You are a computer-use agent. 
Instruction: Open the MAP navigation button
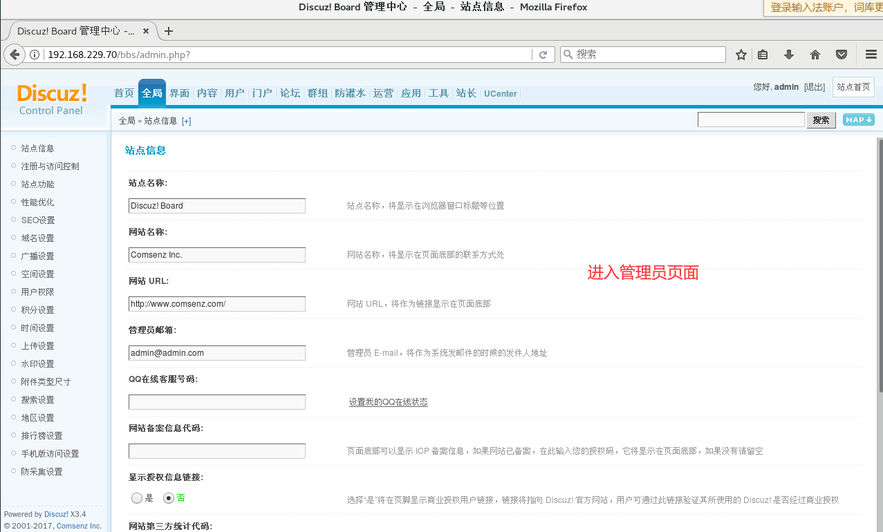click(859, 120)
